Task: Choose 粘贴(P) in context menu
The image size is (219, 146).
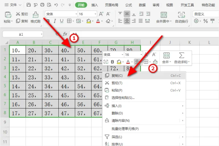Action: click(144, 90)
